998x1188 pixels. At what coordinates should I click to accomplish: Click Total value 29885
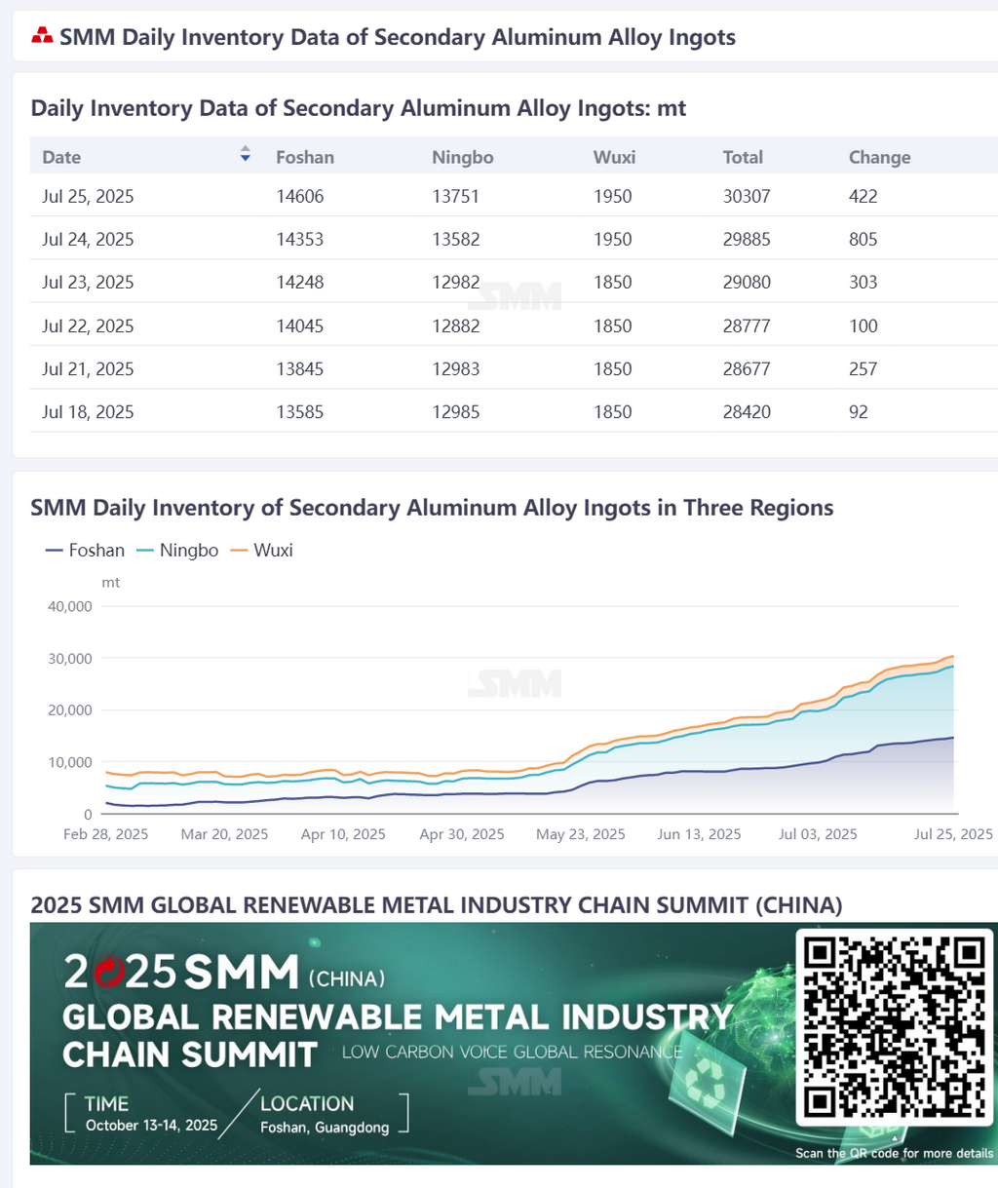tap(747, 239)
